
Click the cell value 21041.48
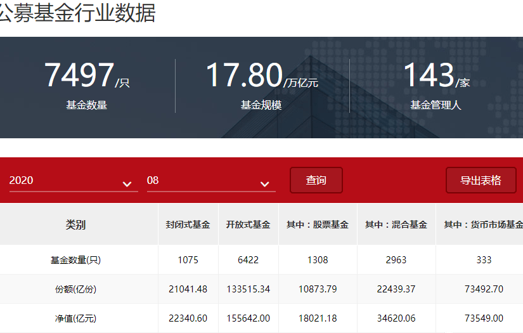188,289
